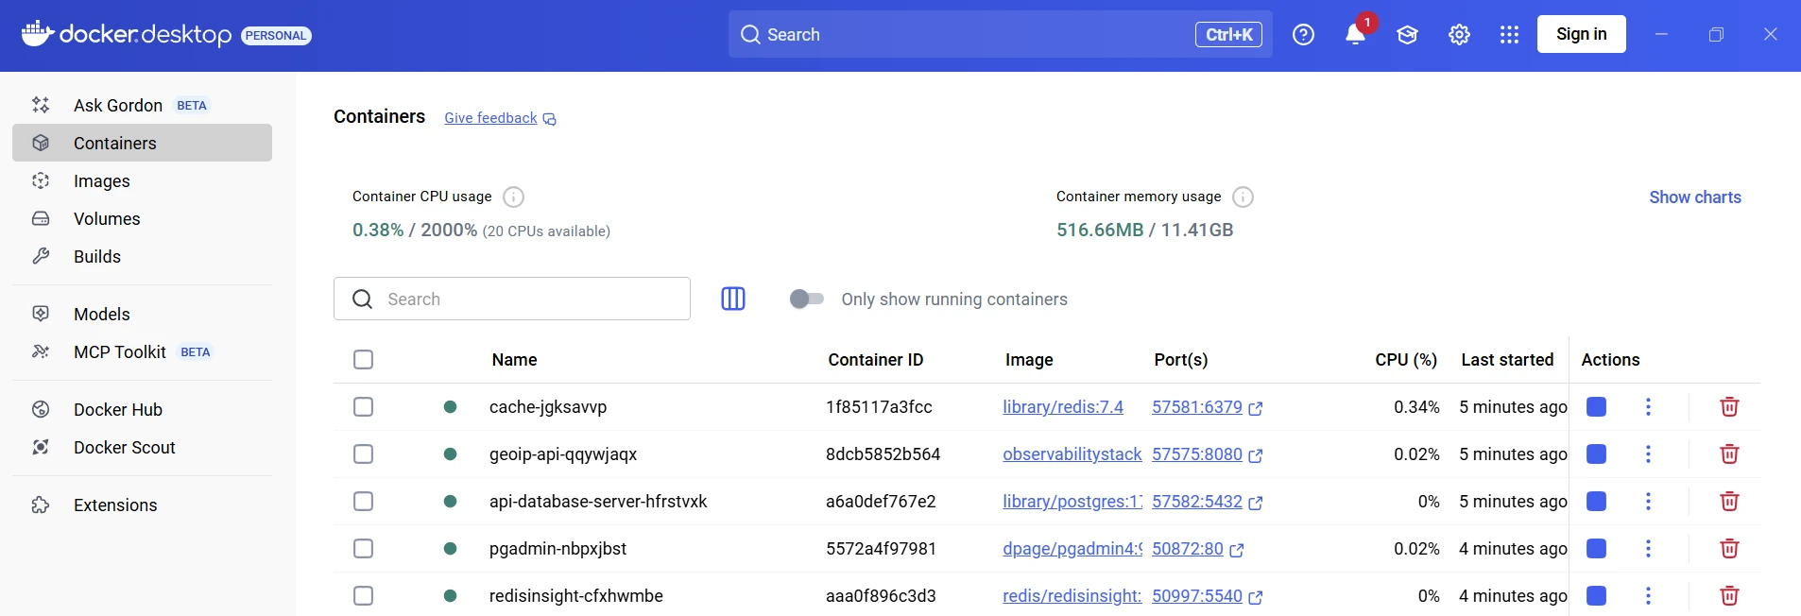
Task: Open the apps grid icon in header
Action: [1509, 35]
